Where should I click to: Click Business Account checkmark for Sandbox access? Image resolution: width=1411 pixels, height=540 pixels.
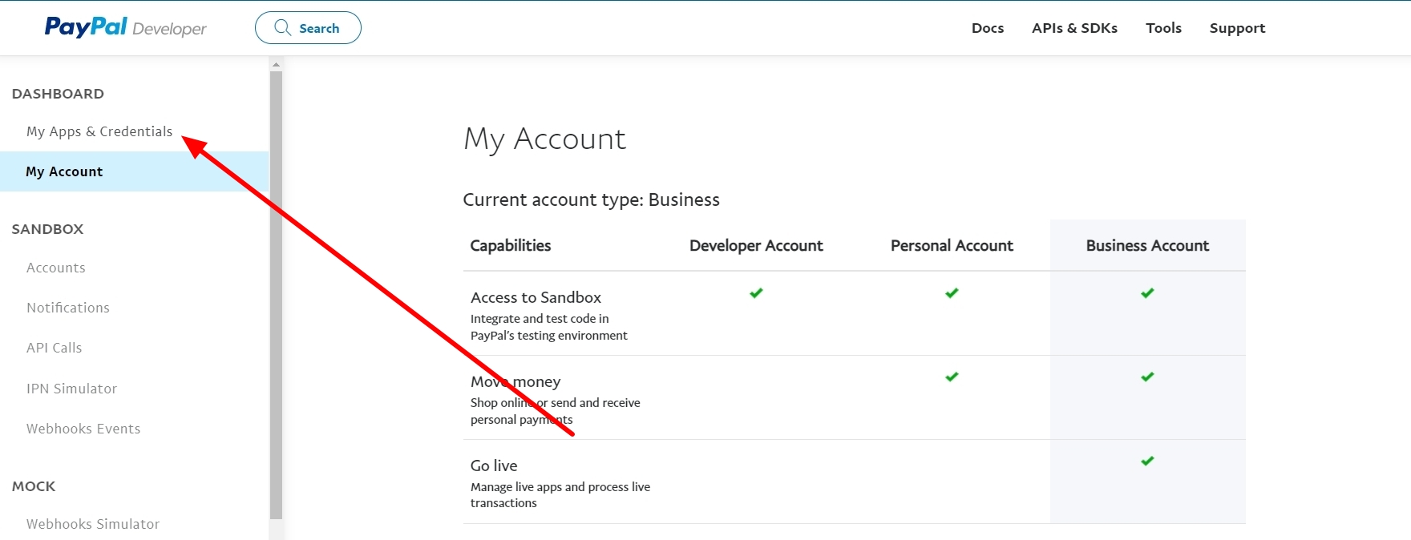1147,293
